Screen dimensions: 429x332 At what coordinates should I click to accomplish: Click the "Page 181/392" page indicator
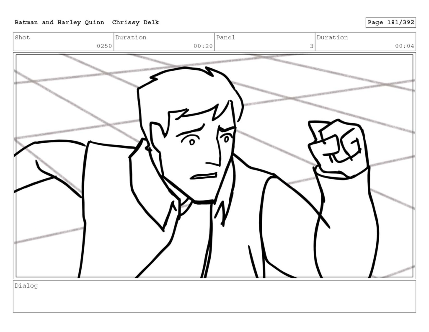[391, 23]
